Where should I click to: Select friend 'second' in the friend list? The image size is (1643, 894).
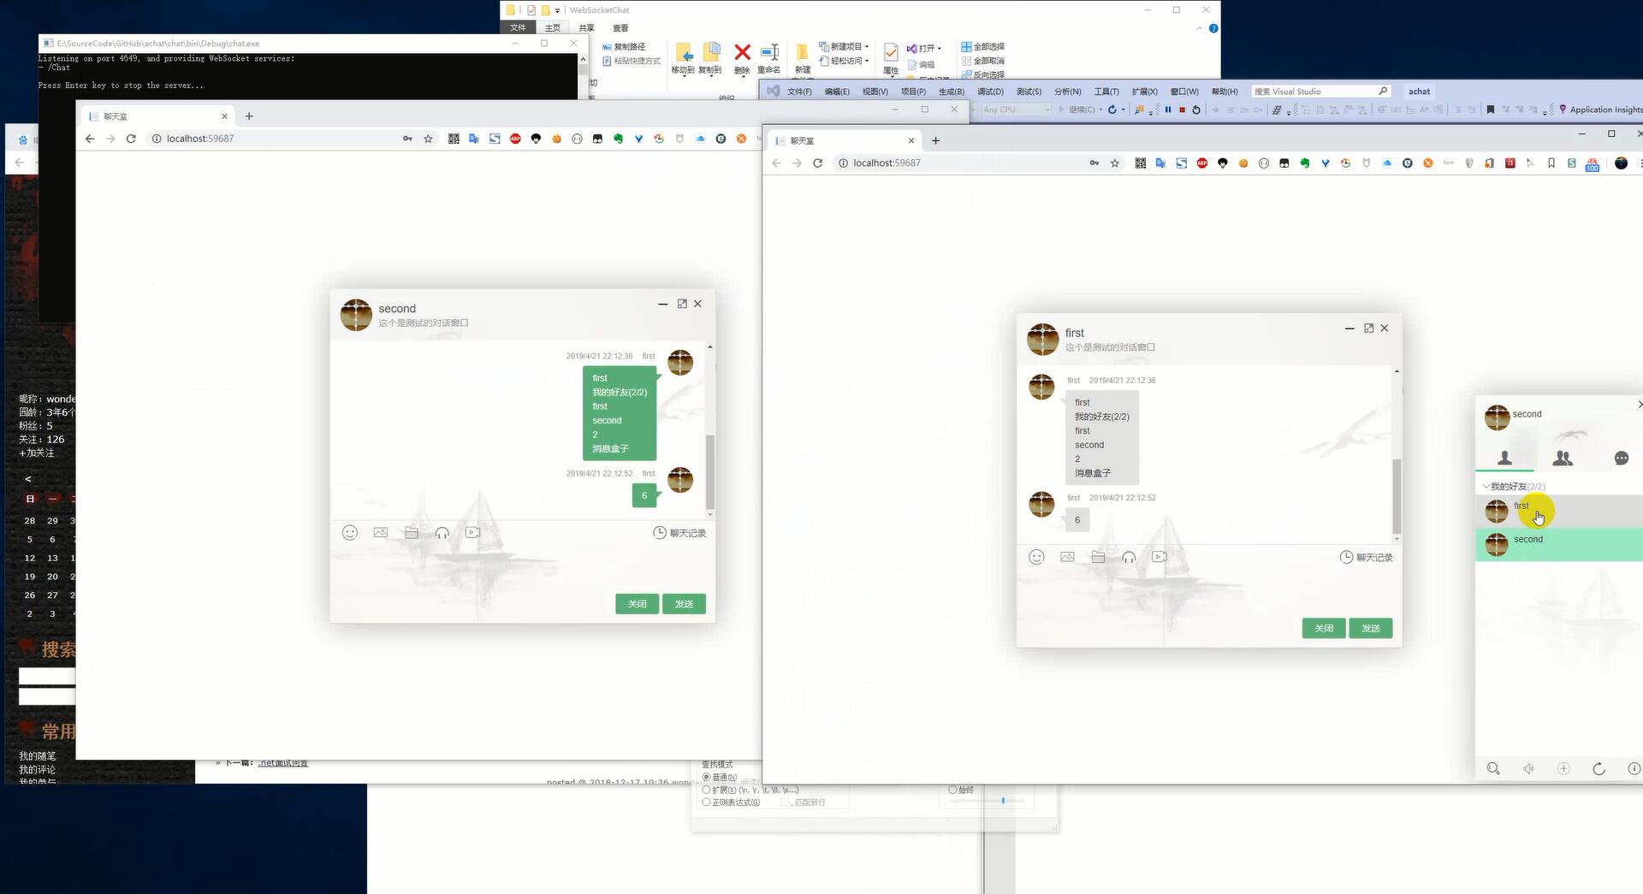[x=1559, y=545]
